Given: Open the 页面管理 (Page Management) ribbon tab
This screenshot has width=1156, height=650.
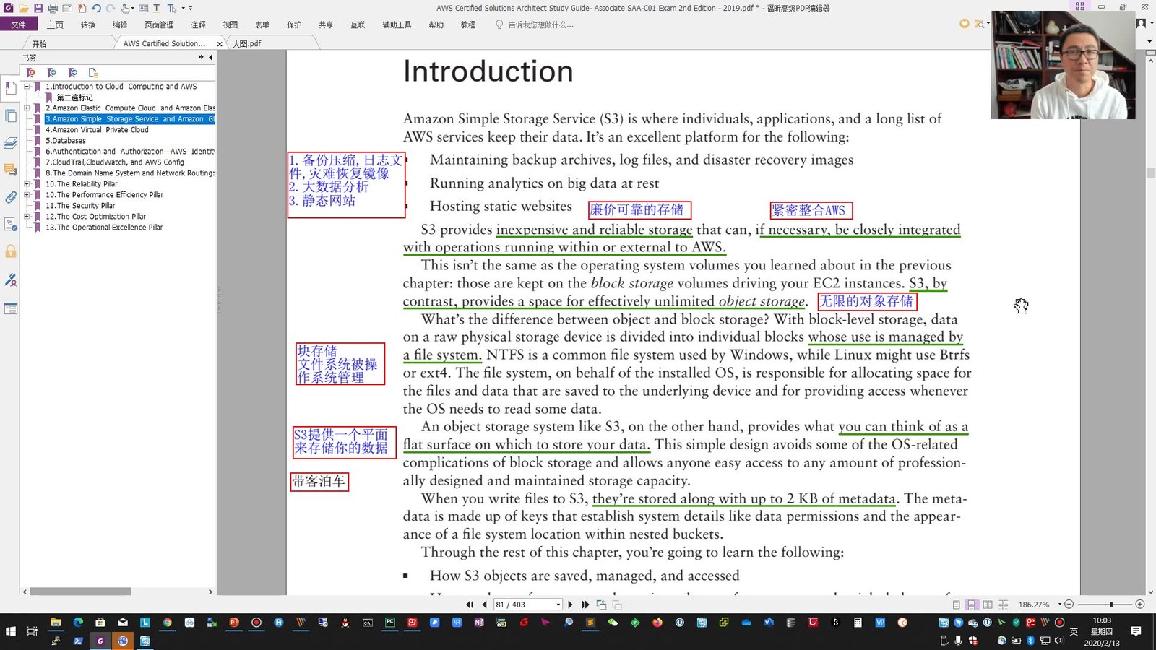Looking at the screenshot, I should [159, 25].
